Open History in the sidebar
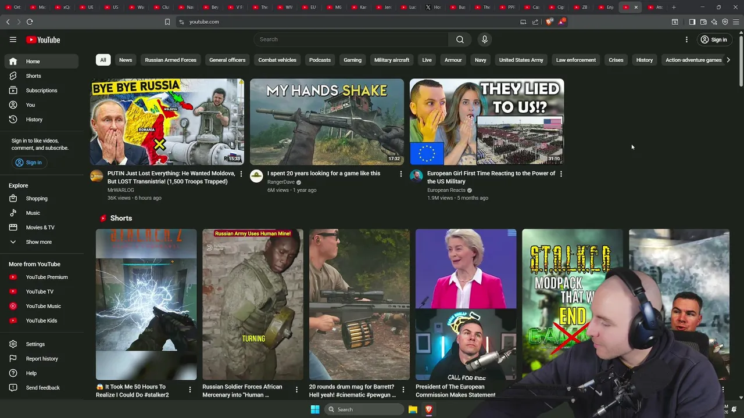 point(41,120)
